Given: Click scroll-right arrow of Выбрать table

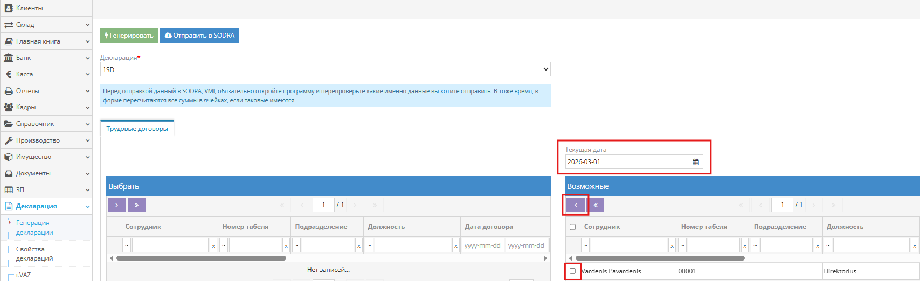Looking at the screenshot, I should pos(545,258).
